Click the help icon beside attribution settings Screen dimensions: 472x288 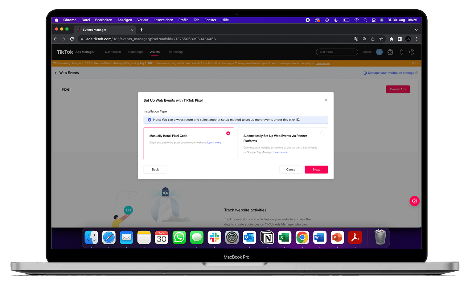point(417,73)
